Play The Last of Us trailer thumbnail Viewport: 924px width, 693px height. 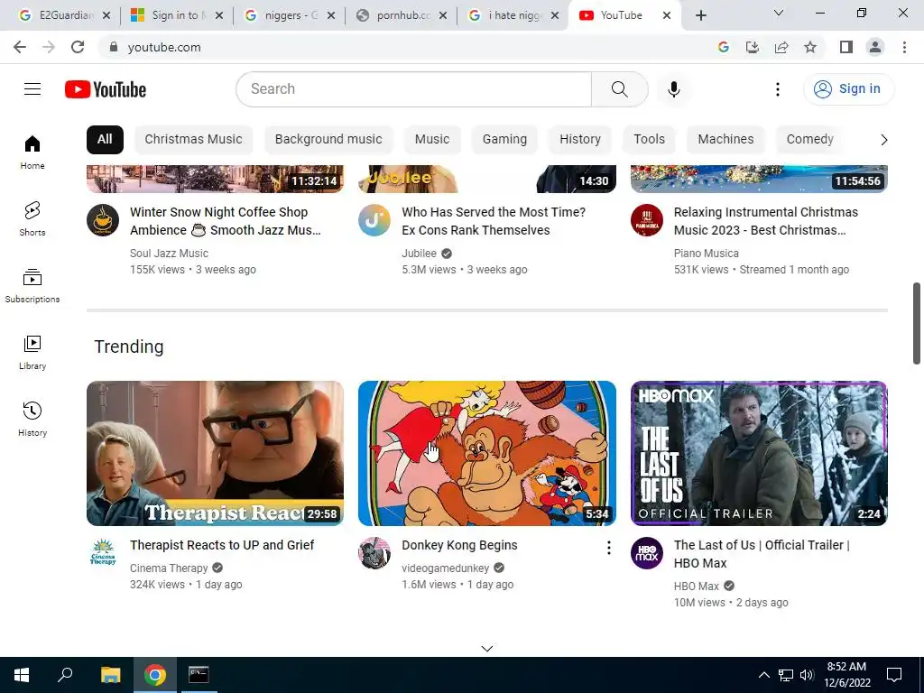[759, 453]
